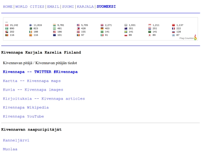201x151 pixels.
Task: Click the Nigeria flag beside 890
Action: pos(7,28)
